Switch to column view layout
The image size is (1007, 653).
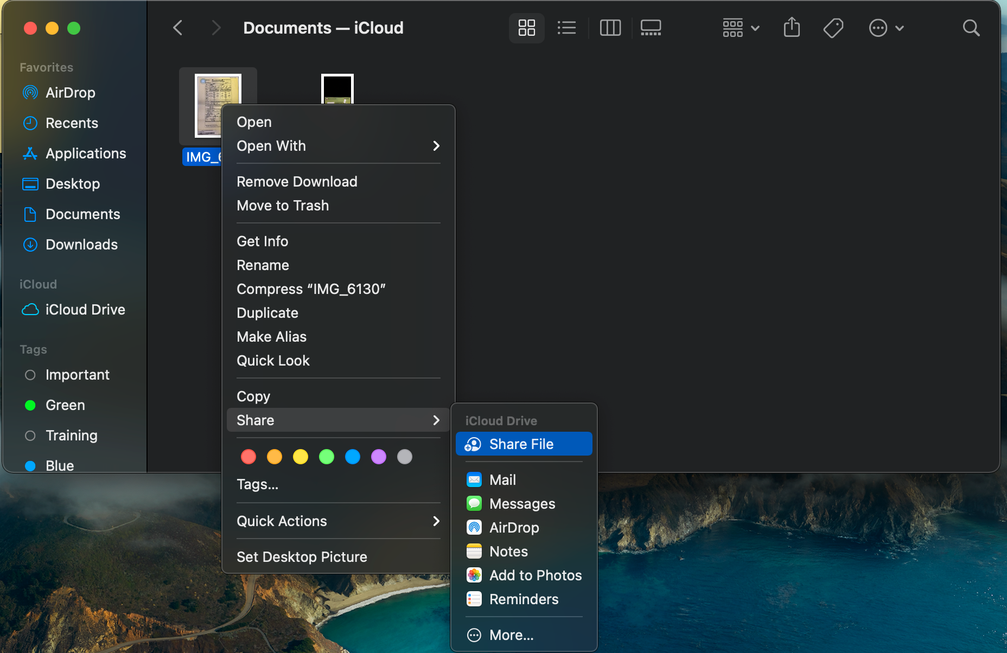coord(610,28)
